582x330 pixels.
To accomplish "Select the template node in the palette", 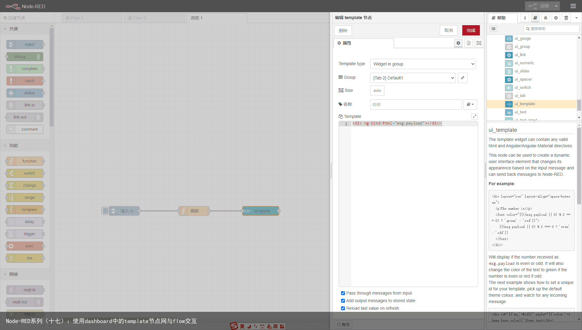I will click(25, 210).
